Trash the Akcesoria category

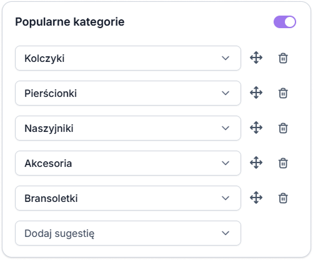pyautogui.click(x=283, y=163)
